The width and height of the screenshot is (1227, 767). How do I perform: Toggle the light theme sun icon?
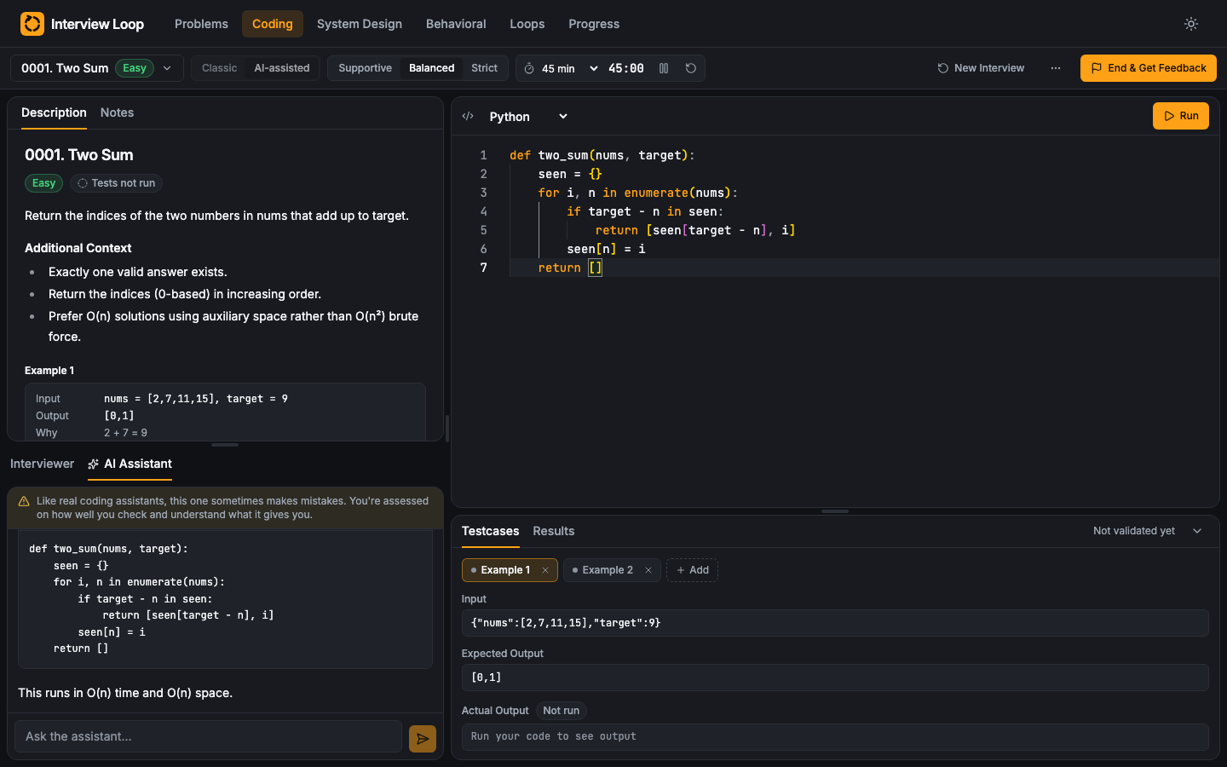(1191, 24)
